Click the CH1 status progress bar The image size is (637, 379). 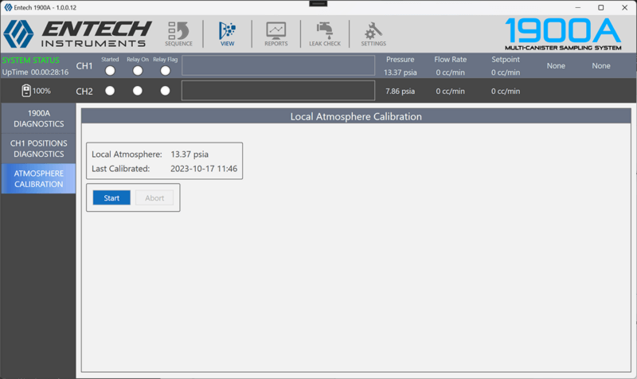tap(278, 65)
